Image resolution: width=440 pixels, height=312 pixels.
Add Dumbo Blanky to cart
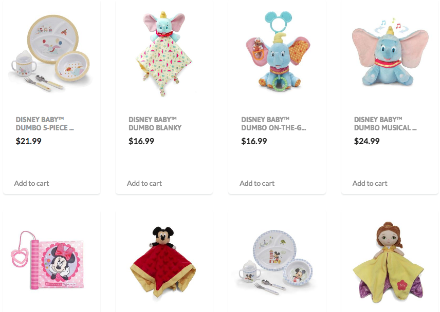[x=144, y=183]
